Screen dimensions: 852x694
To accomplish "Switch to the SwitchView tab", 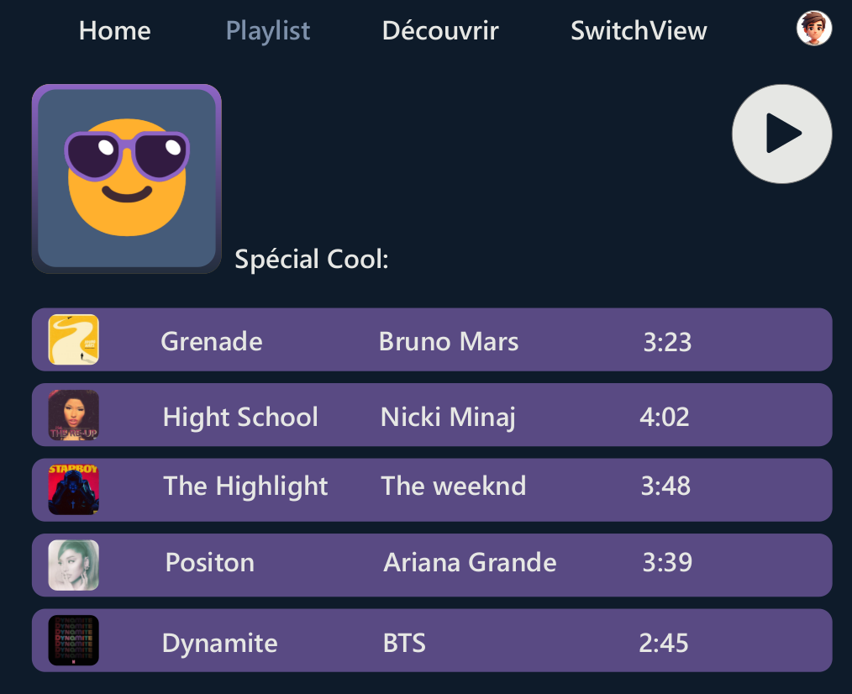I will 639,31.
